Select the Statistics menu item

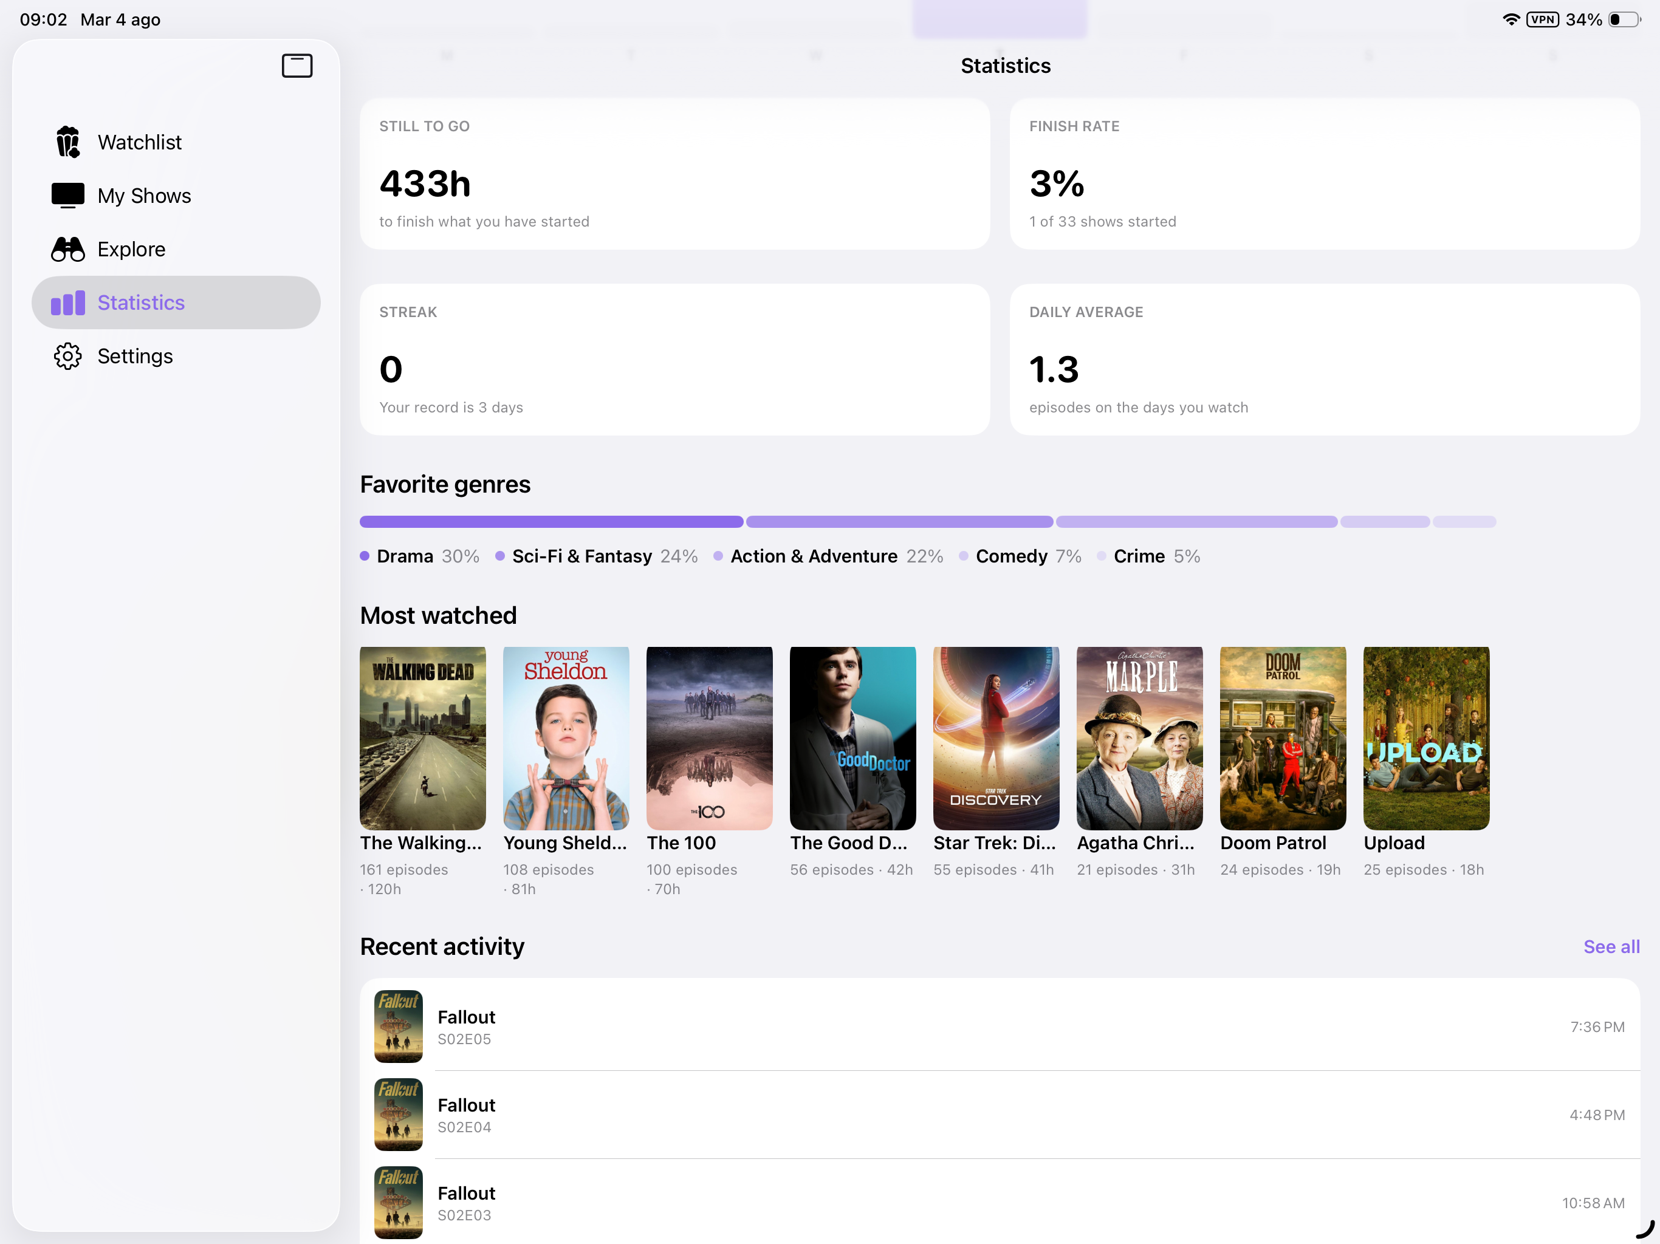point(176,302)
